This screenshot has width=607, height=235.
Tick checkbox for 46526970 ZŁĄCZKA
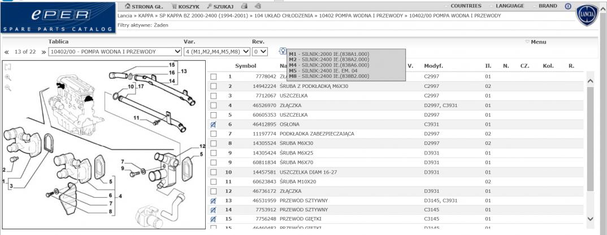point(213,105)
